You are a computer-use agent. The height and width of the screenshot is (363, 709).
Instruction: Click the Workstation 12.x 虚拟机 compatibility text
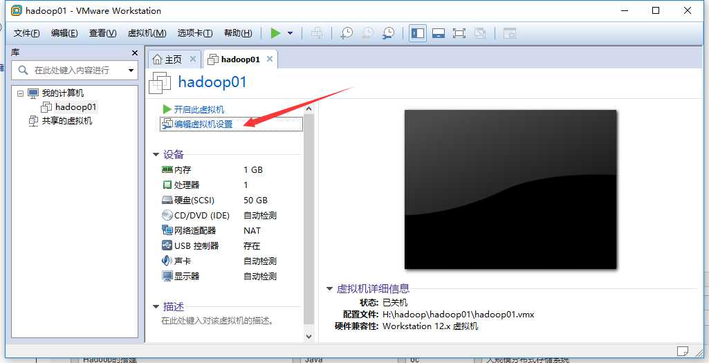(x=430, y=326)
